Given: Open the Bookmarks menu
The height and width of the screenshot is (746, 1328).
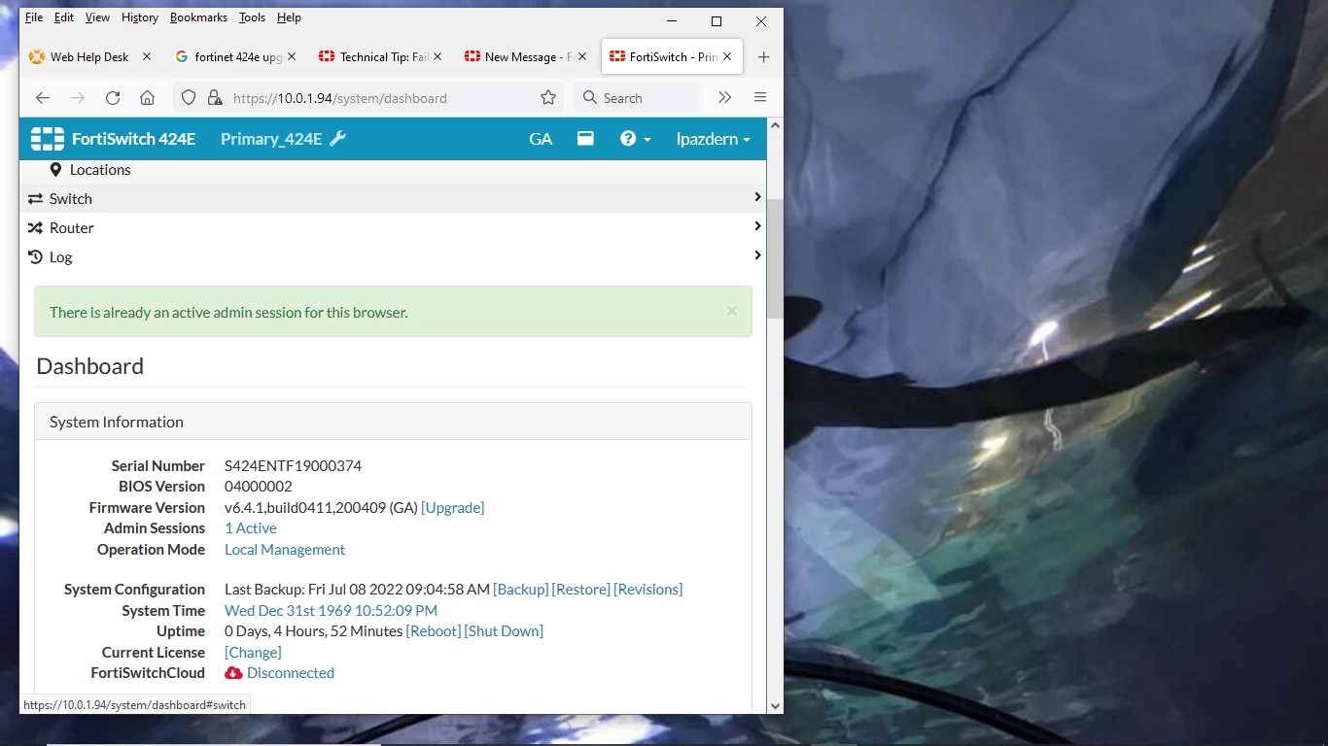Looking at the screenshot, I should coord(198,17).
